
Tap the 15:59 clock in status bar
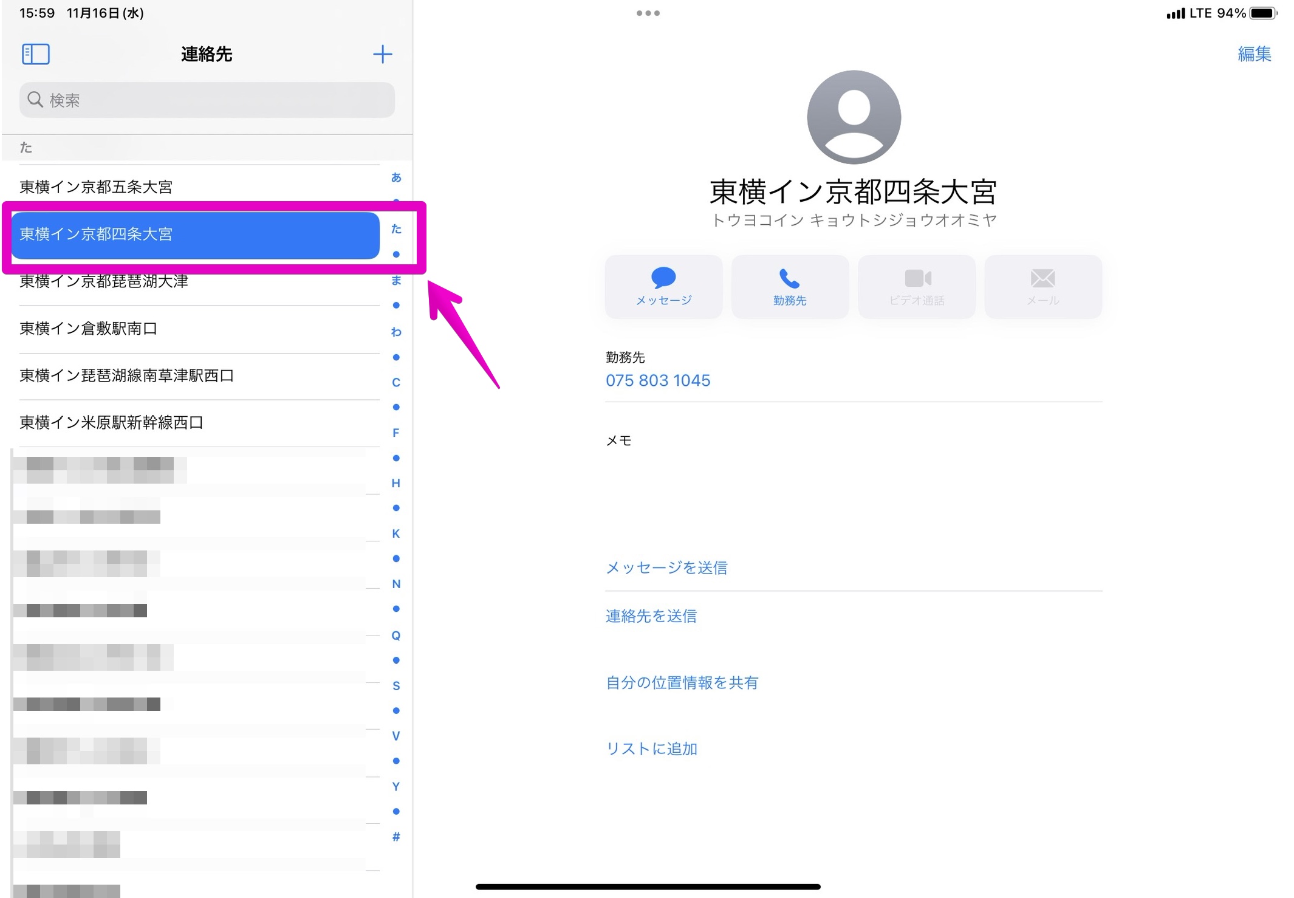[x=37, y=13]
